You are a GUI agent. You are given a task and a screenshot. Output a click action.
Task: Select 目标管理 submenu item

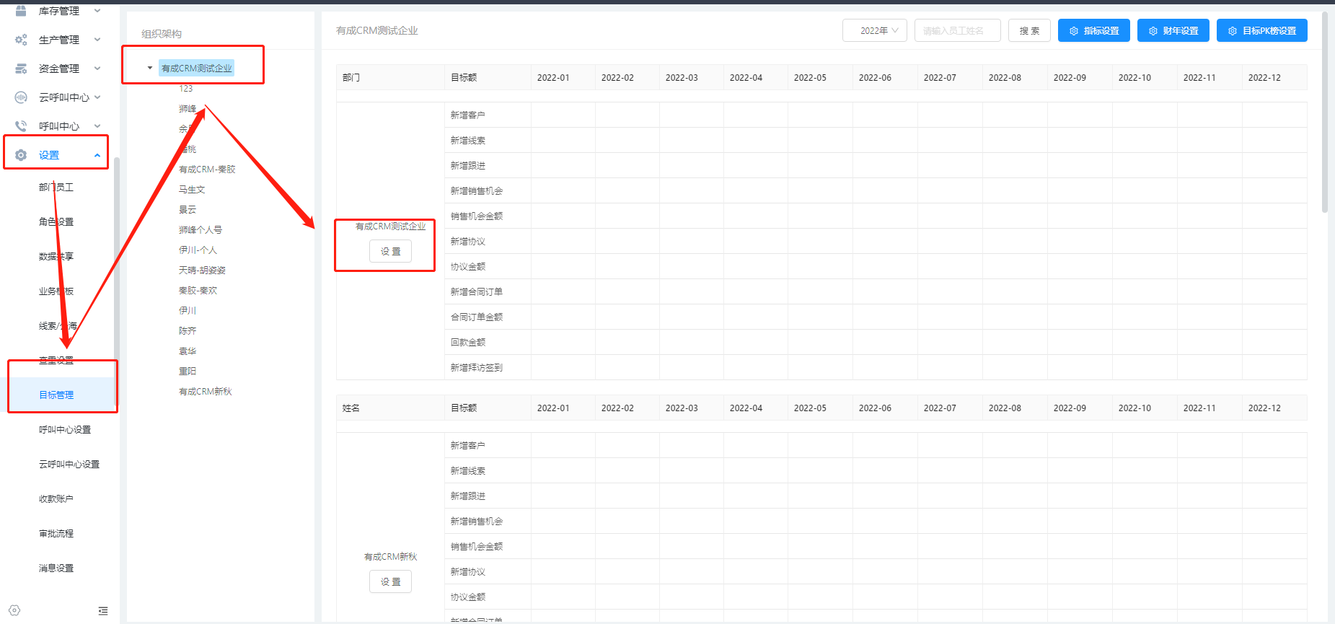coord(56,395)
